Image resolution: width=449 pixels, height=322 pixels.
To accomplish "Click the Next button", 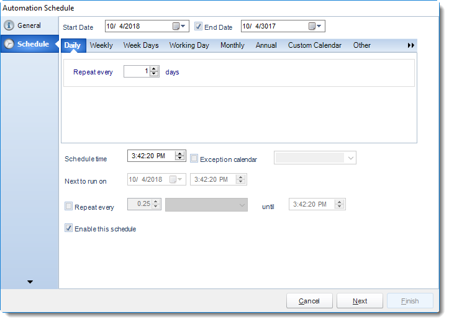I will tap(360, 301).
